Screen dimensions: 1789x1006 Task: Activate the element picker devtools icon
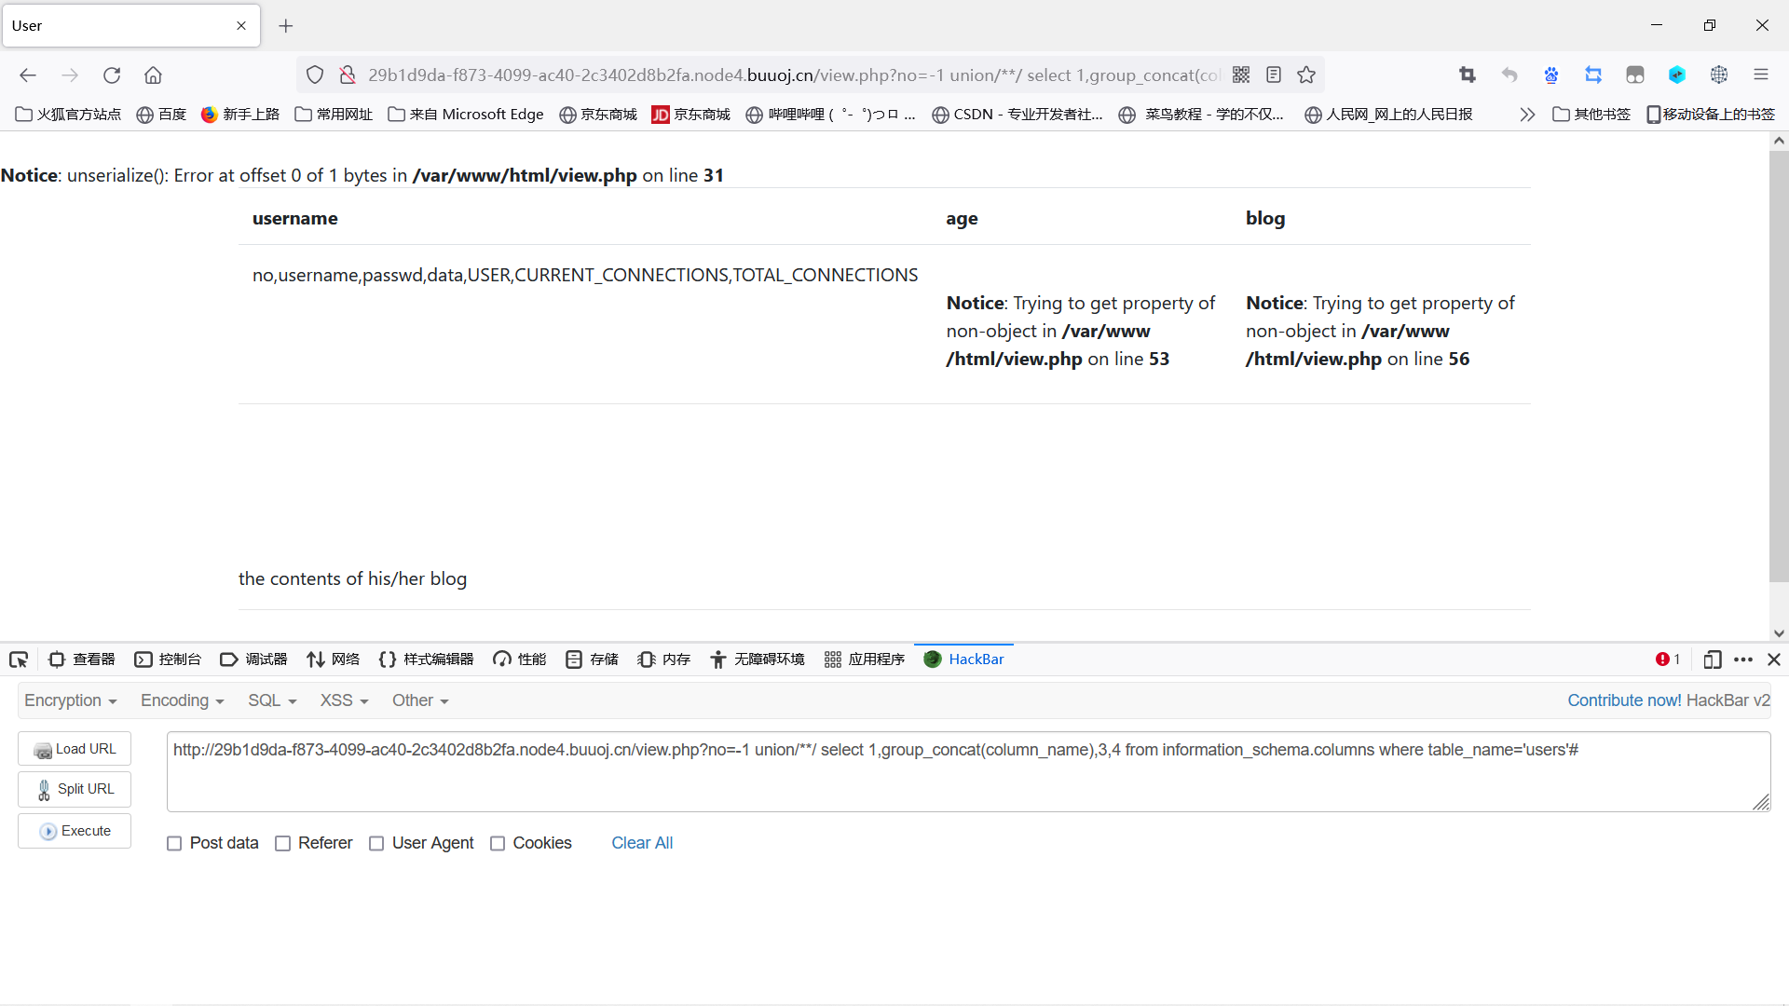point(19,659)
